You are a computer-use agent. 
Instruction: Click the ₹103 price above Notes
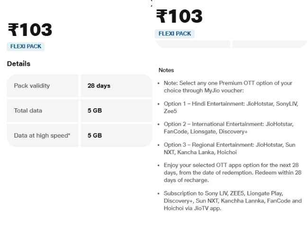(x=179, y=17)
